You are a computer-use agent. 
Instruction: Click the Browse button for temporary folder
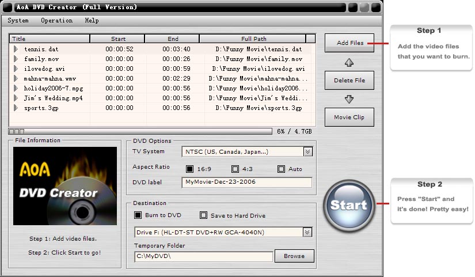tap(295, 256)
